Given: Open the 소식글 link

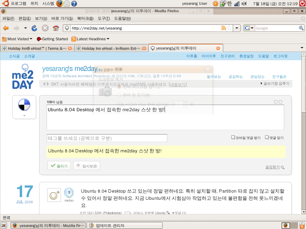Looking at the screenshot, I should (14, 56).
